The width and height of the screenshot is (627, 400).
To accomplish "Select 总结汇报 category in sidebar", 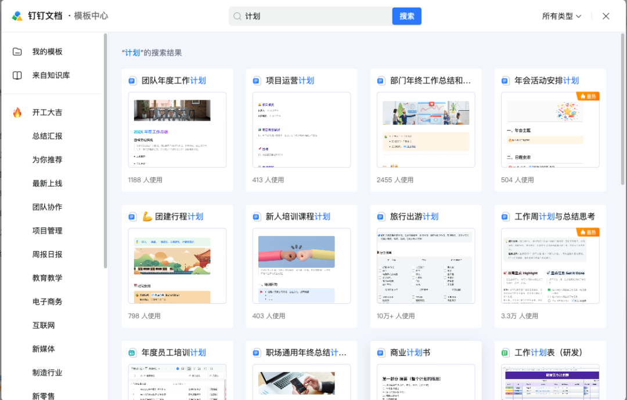I will click(x=47, y=136).
